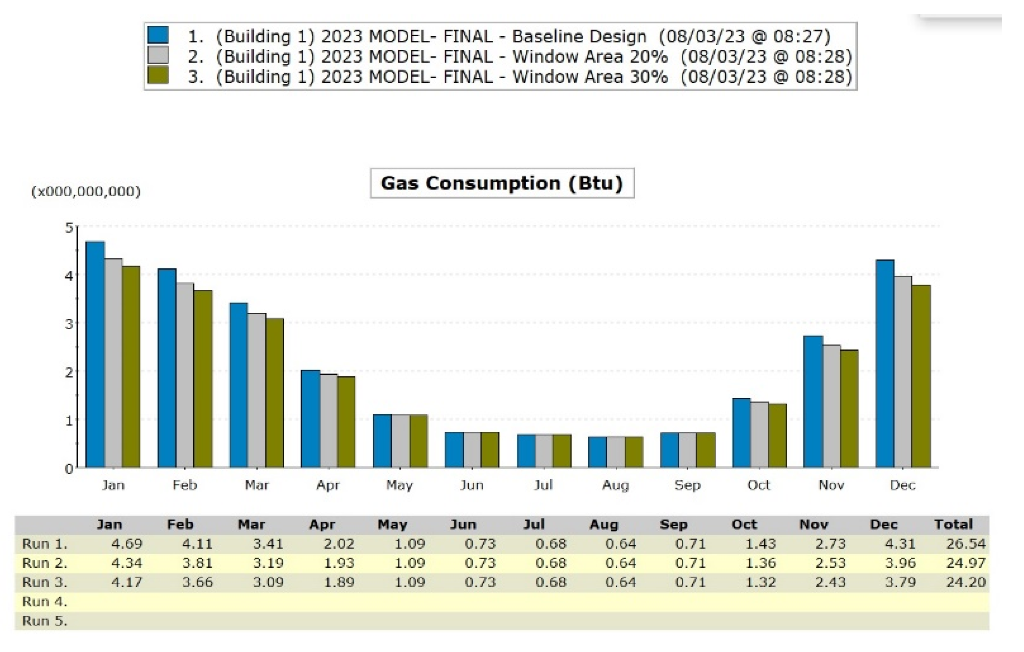Viewport: 1024px width, 652px height.
Task: Click the olive December bar in chart
Action: (x=921, y=376)
